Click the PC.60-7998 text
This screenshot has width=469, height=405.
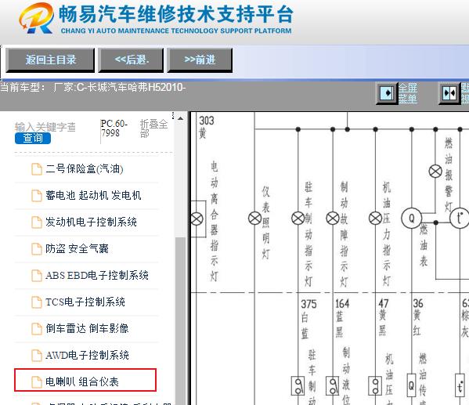coord(114,128)
